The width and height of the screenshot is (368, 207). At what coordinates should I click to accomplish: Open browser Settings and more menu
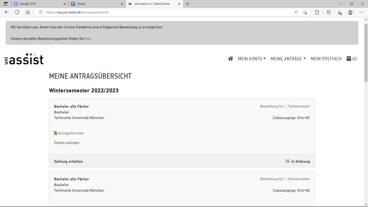361,12
